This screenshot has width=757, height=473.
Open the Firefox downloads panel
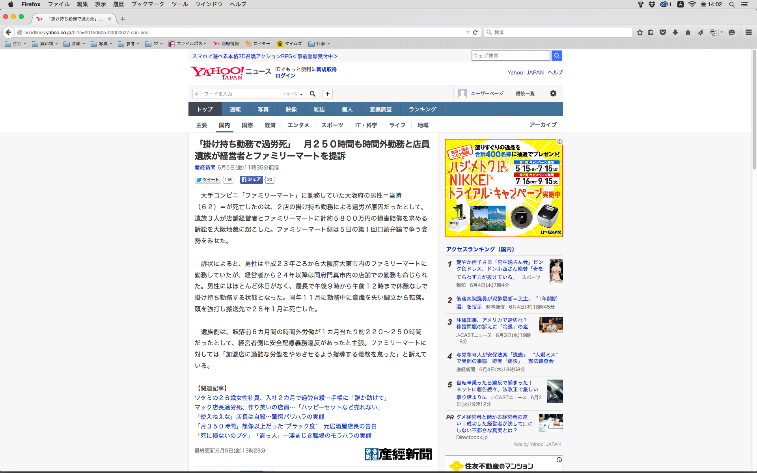click(x=675, y=32)
